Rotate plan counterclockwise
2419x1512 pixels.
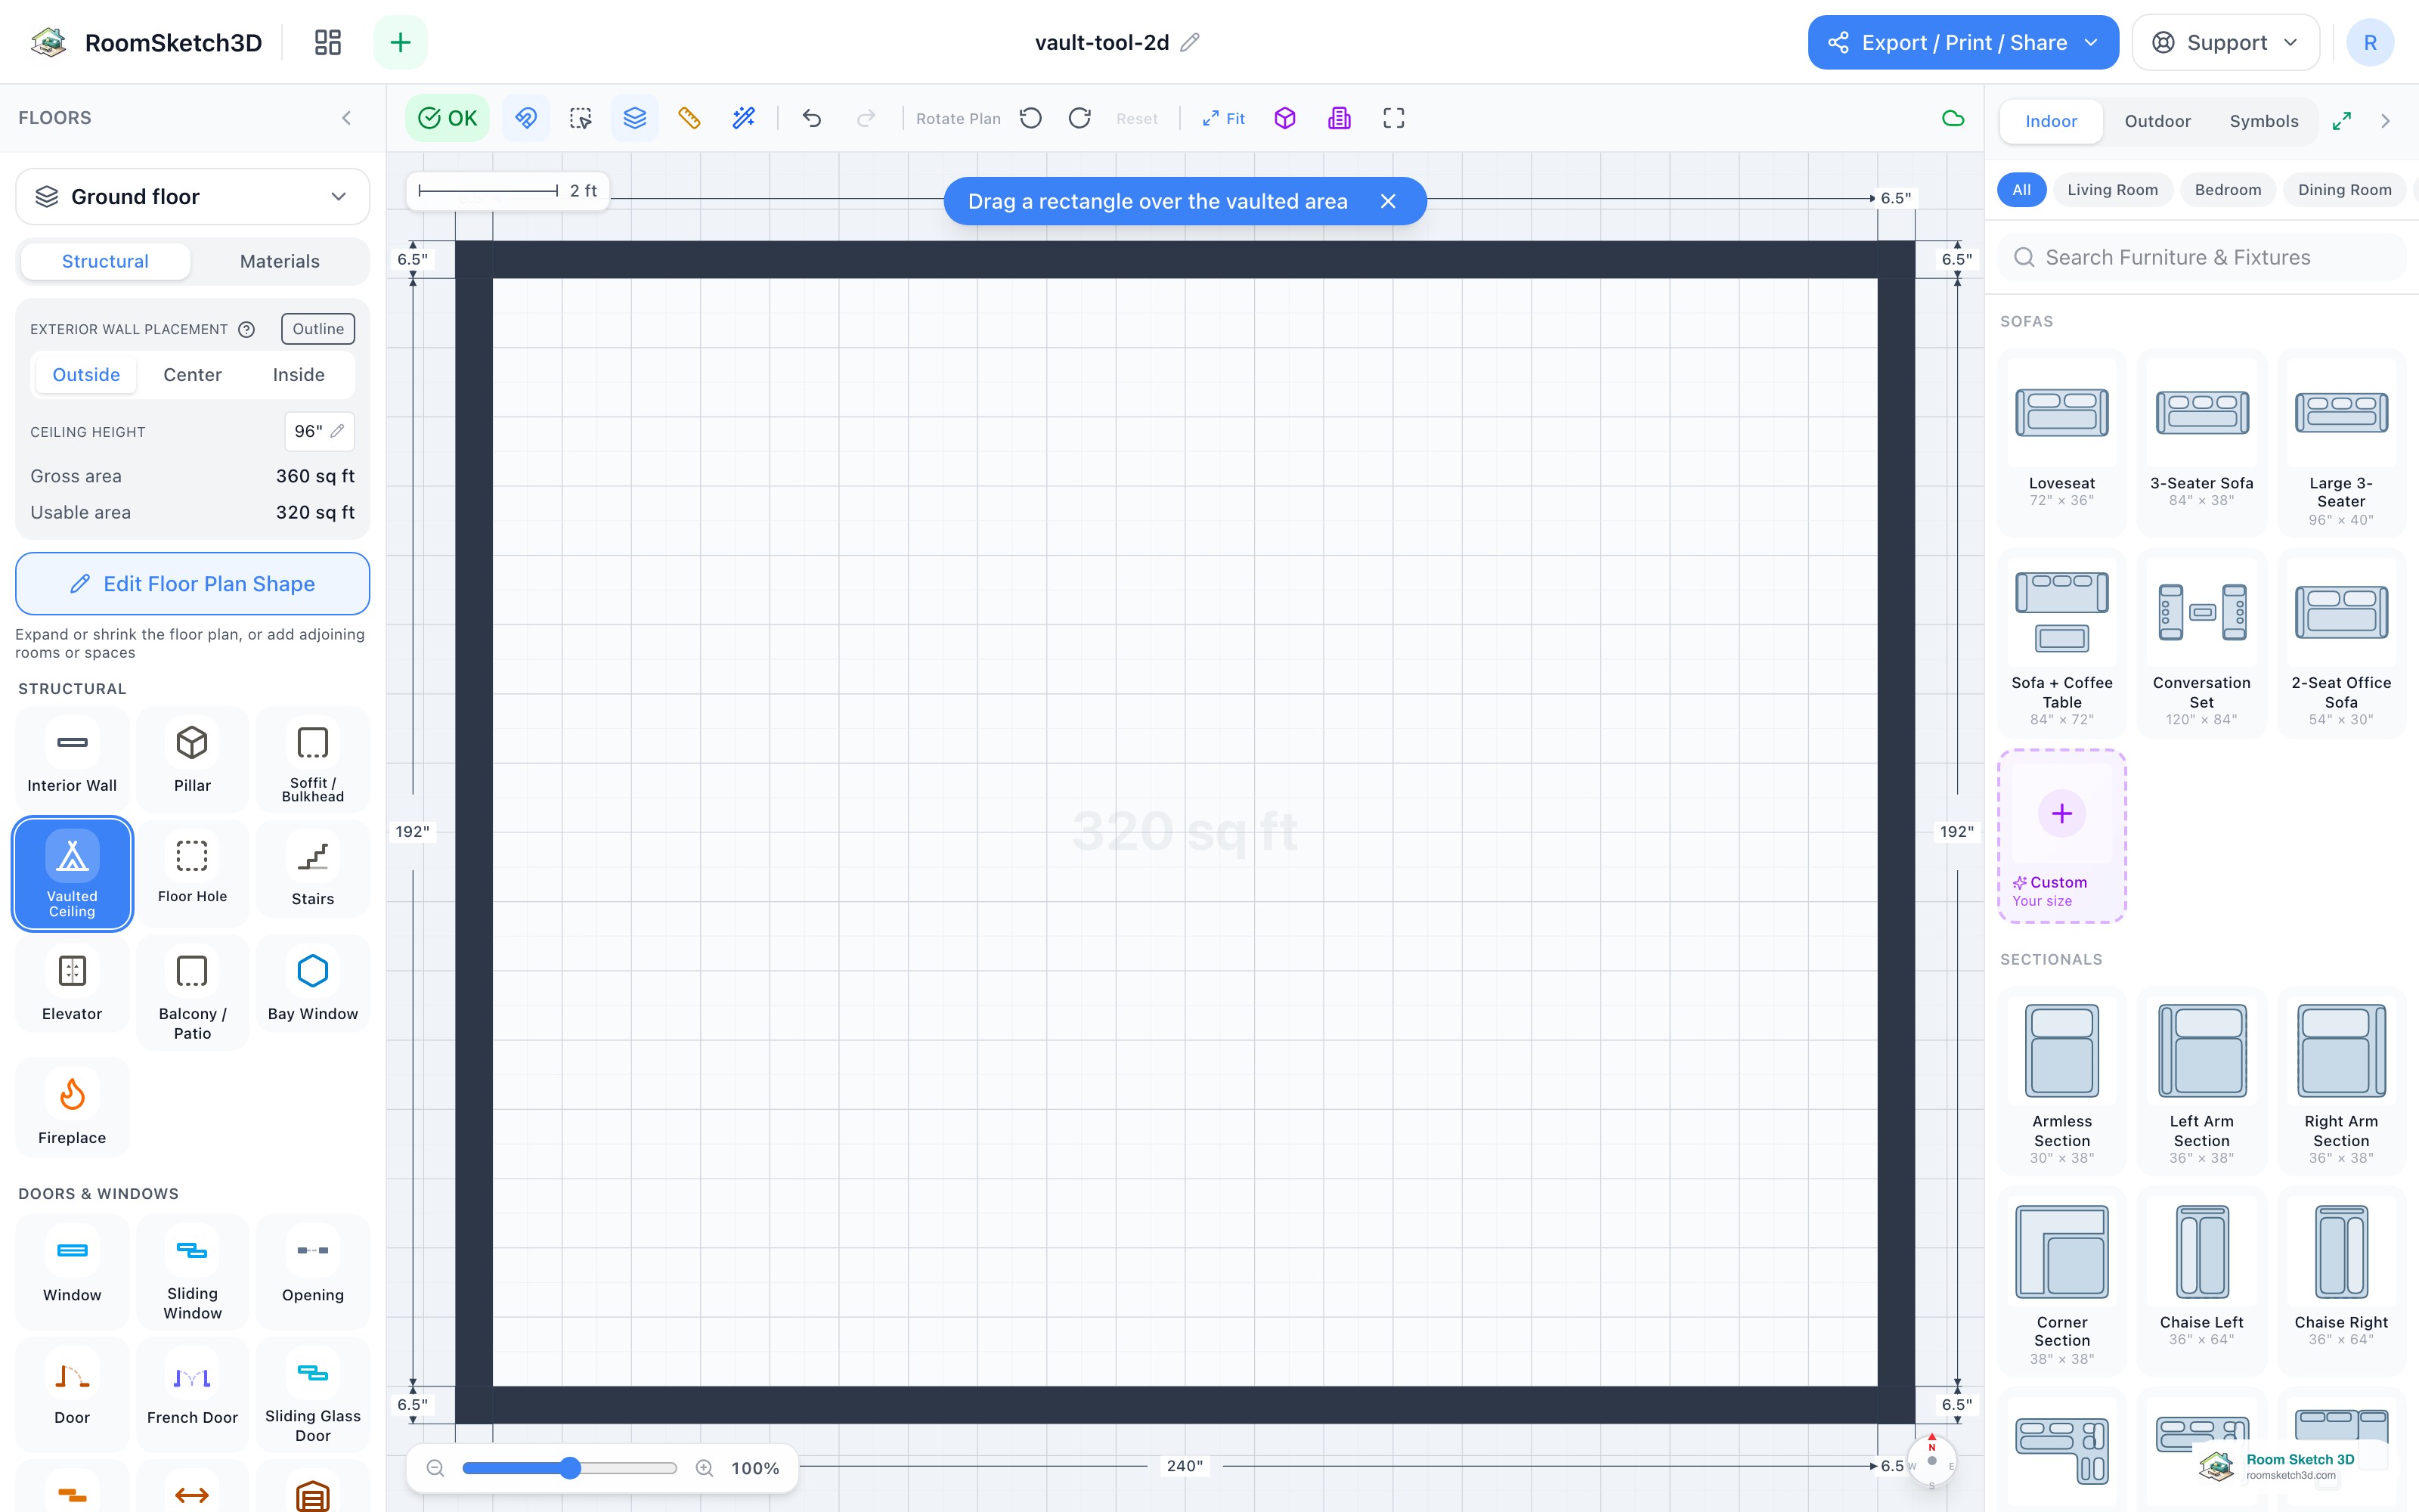pyautogui.click(x=1030, y=118)
